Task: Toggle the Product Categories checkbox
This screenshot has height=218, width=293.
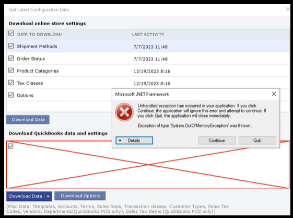Action: pyautogui.click(x=11, y=71)
